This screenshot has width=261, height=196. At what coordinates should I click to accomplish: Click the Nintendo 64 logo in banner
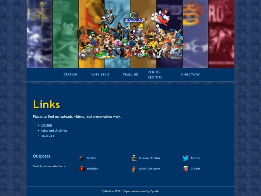click(x=134, y=17)
